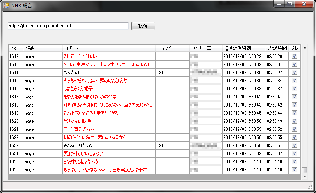
Task: Click the 接続 connect button
Action: [143, 26]
